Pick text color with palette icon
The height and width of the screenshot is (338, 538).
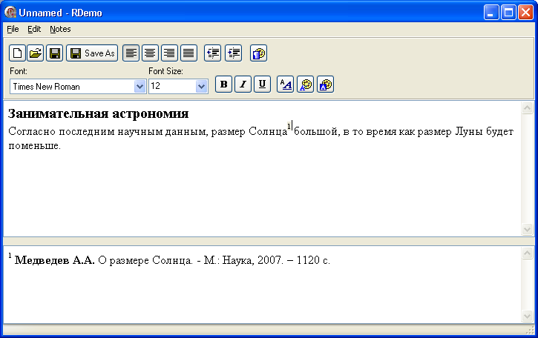pos(305,84)
